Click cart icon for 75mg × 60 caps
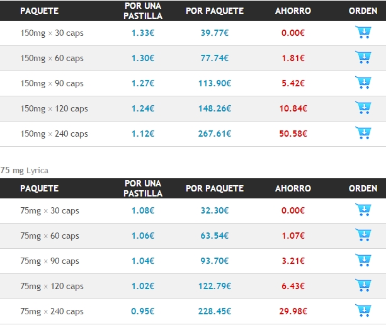The image size is (386, 325). 363,235
